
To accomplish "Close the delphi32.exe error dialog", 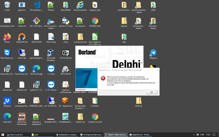I will pos(157,70).
